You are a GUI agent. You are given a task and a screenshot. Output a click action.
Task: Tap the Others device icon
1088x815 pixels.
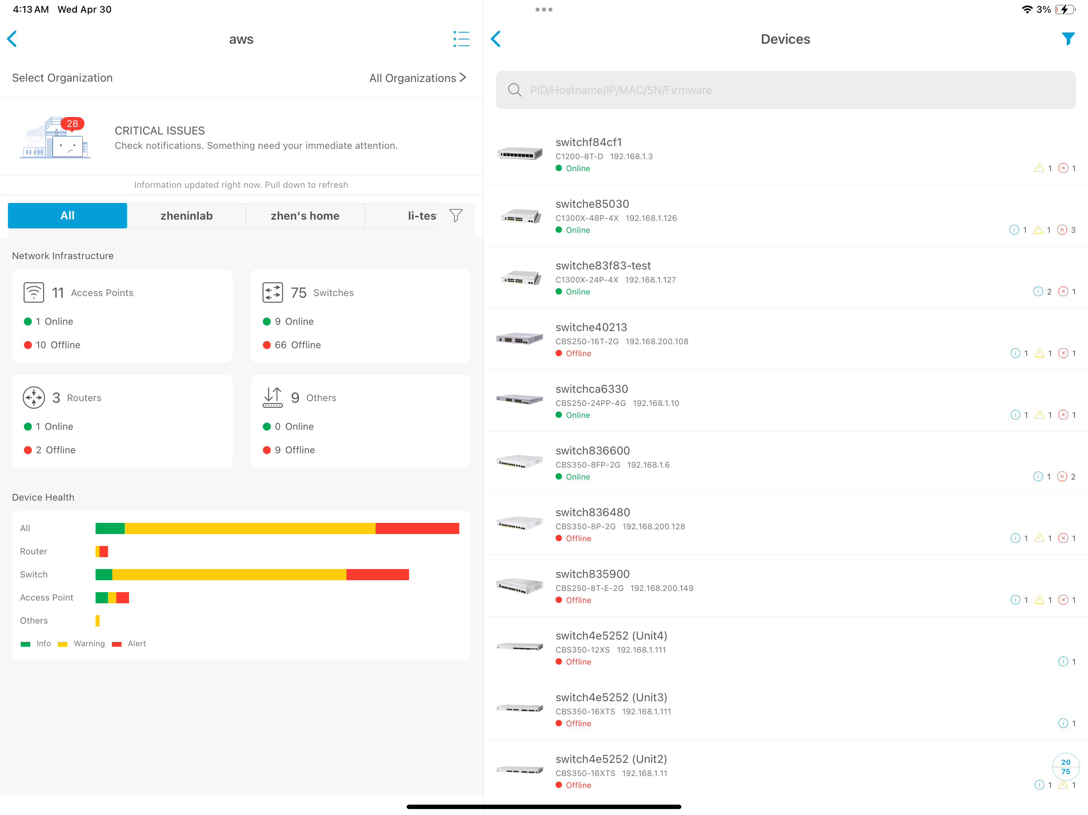click(x=272, y=398)
